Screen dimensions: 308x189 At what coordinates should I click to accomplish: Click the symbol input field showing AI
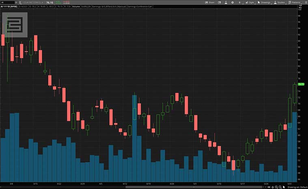point(6,2)
